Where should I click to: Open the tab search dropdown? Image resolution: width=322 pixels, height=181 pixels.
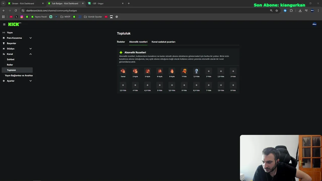point(3,4)
